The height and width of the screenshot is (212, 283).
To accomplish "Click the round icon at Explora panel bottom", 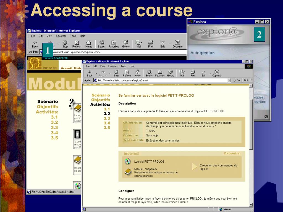I will tap(266, 116).
